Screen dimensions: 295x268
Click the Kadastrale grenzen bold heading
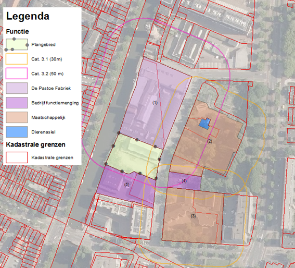36,144
